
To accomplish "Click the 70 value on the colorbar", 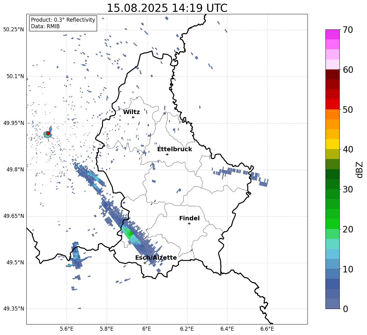I will pos(348,30).
